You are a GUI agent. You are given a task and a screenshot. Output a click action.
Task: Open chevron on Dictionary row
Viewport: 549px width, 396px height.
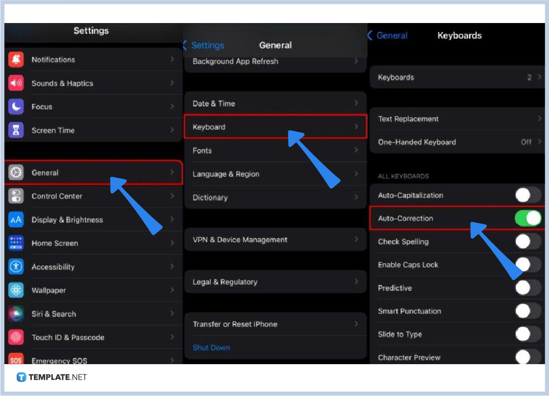(x=356, y=197)
